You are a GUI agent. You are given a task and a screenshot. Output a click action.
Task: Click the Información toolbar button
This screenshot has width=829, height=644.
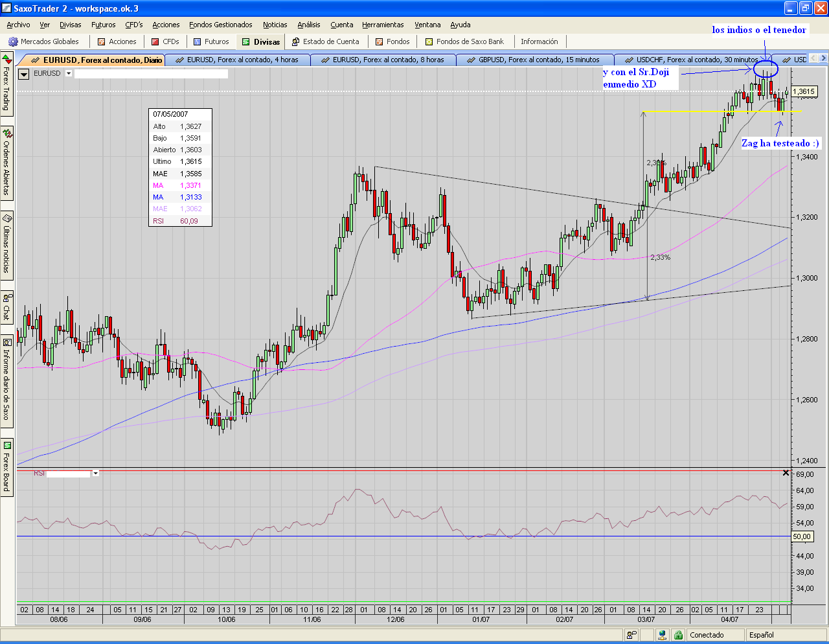539,41
